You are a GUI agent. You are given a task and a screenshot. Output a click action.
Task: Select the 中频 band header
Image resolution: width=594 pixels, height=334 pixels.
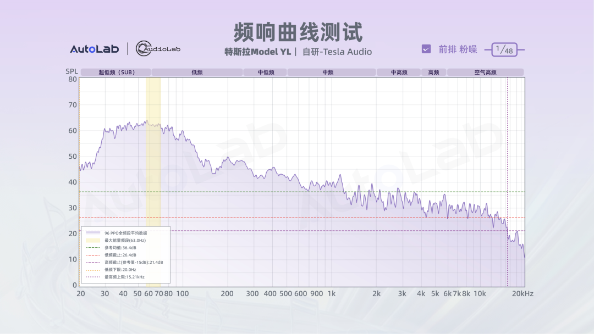click(331, 72)
